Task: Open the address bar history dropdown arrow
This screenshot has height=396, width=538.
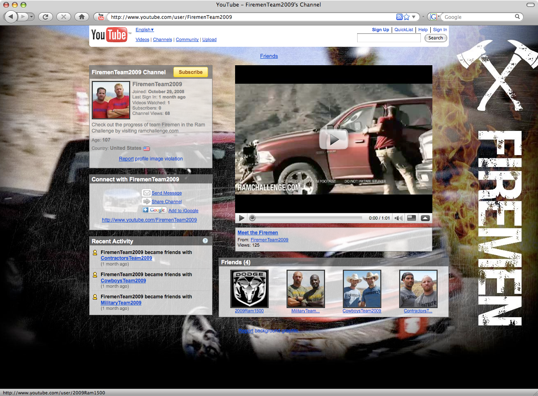Action: click(x=414, y=17)
